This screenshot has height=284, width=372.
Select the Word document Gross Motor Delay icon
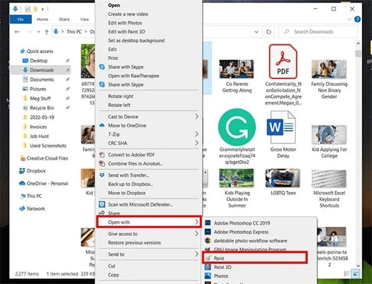[x=281, y=127]
